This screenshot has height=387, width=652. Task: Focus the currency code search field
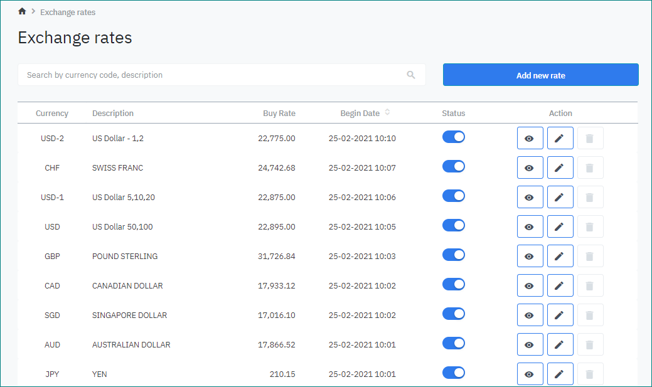point(213,75)
